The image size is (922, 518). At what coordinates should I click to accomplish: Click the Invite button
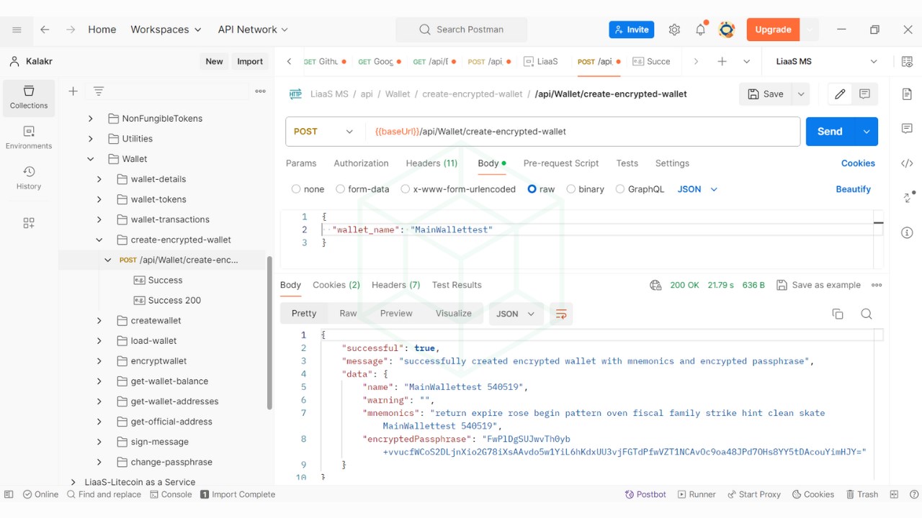631,29
